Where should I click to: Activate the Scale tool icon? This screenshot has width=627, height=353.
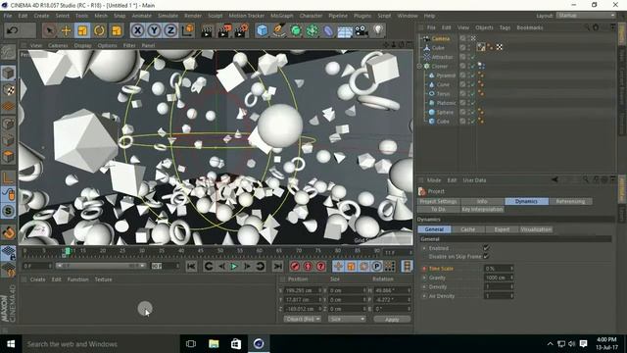[82, 30]
